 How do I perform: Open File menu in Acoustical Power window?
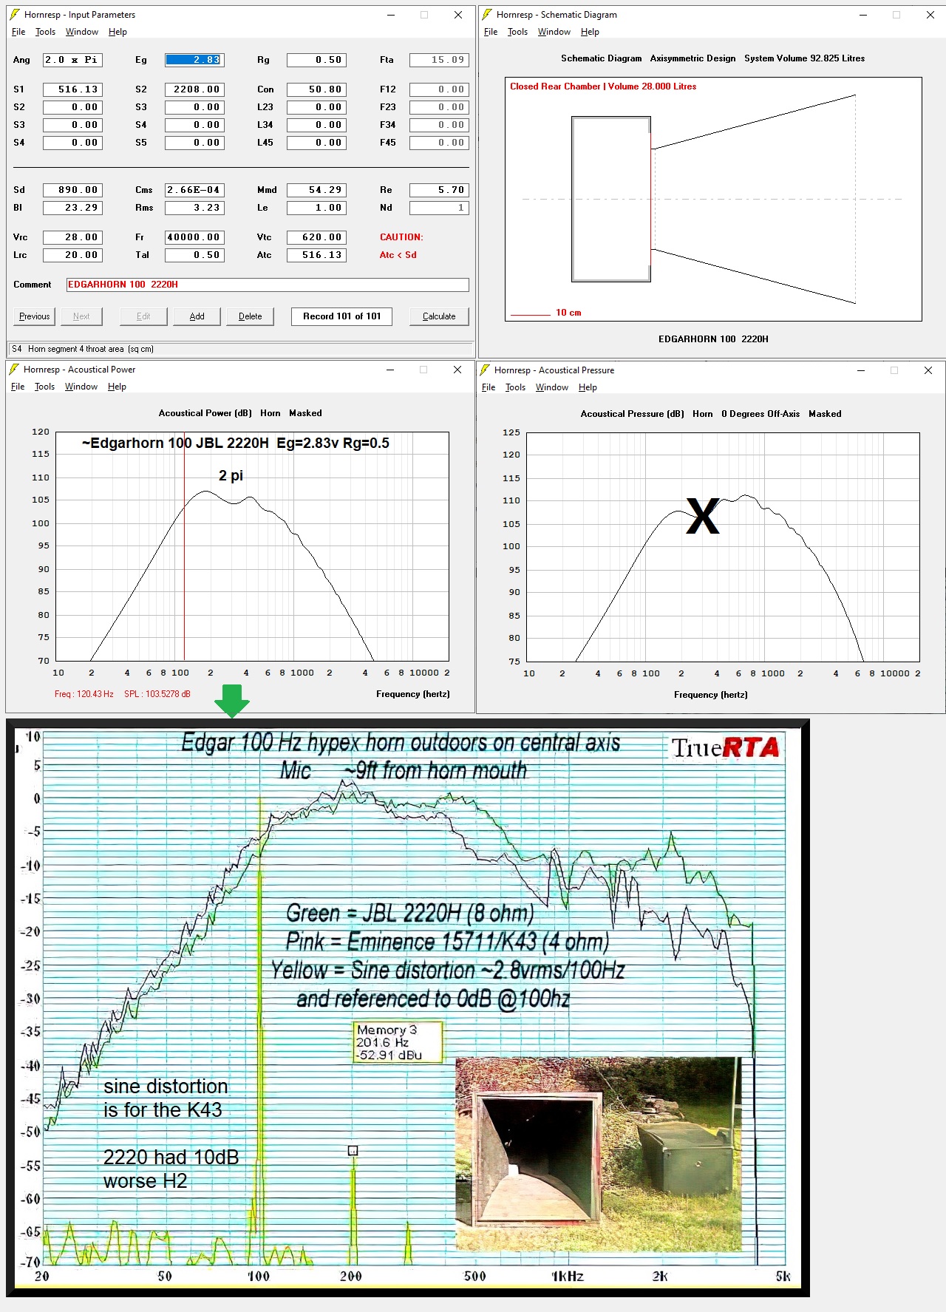tap(18, 387)
